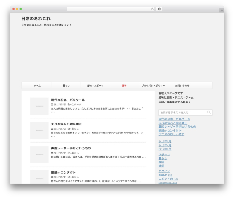Click 暮らし category tag under 天パの悩み article
Image resolution: width=234 pixels, height=198 pixels.
(75, 129)
